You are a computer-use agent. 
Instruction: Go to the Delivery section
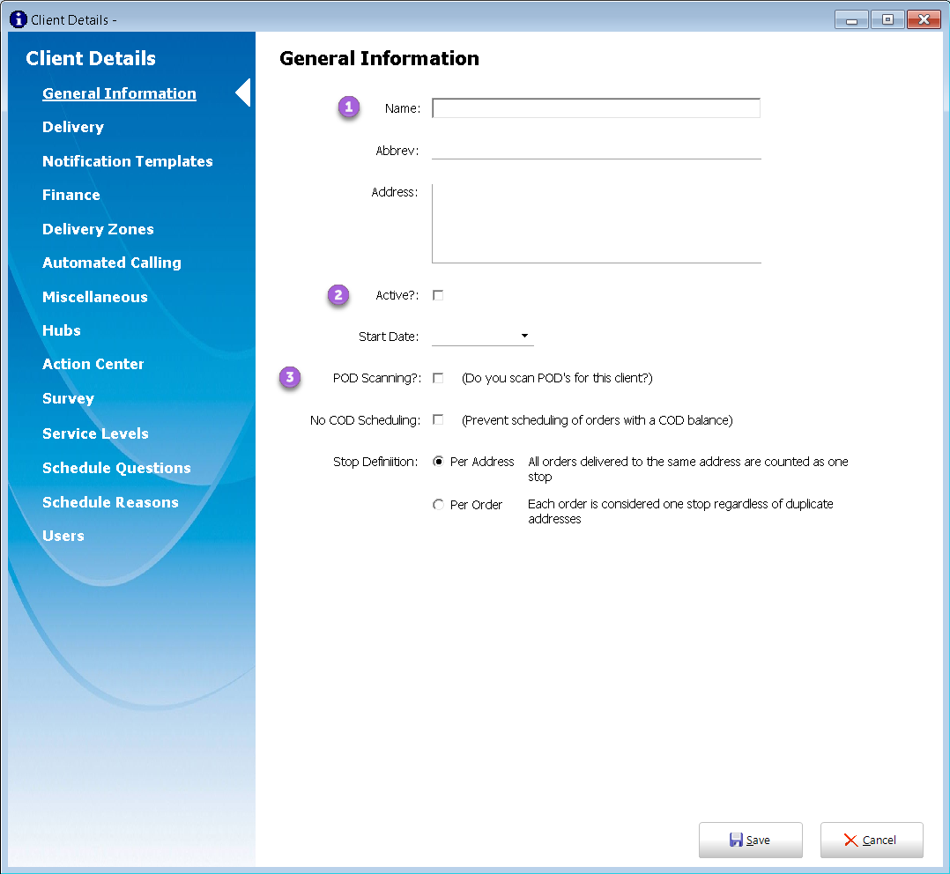tap(73, 127)
